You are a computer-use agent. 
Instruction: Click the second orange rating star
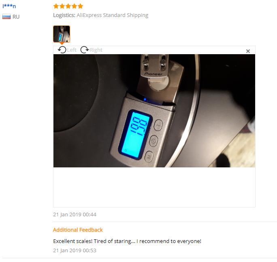(x=62, y=6)
